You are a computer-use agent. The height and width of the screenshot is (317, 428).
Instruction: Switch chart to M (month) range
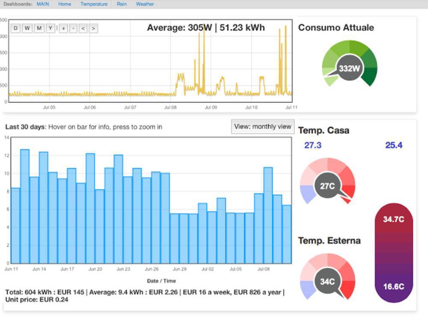click(39, 28)
